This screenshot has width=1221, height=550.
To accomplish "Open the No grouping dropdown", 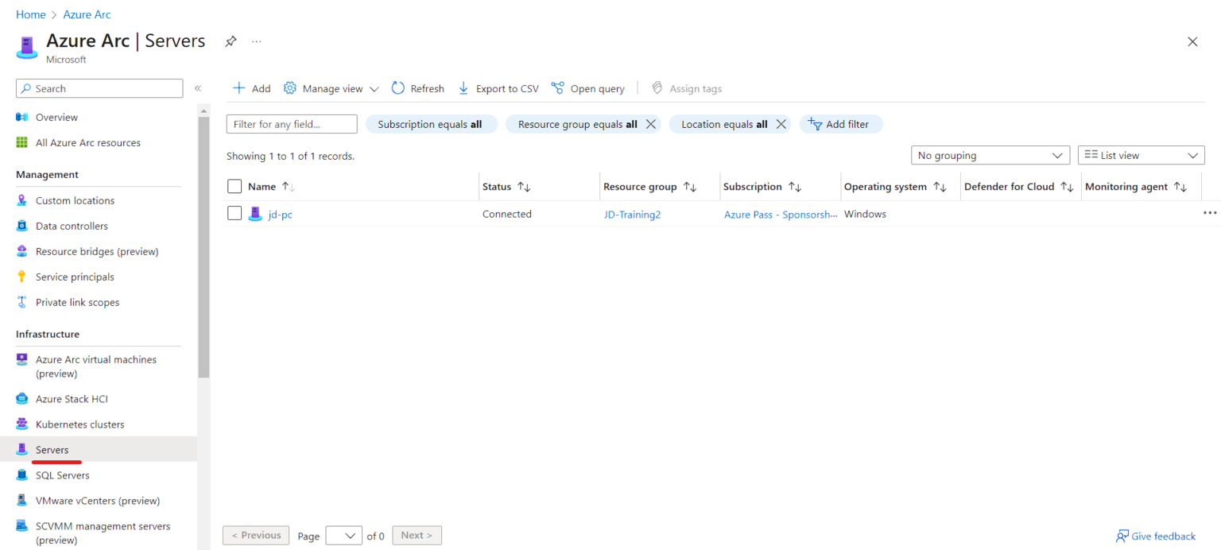I will (x=990, y=155).
